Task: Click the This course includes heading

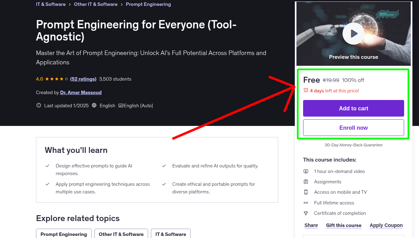Action: 330,160
